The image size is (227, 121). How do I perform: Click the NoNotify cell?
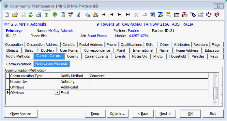coord(75,82)
